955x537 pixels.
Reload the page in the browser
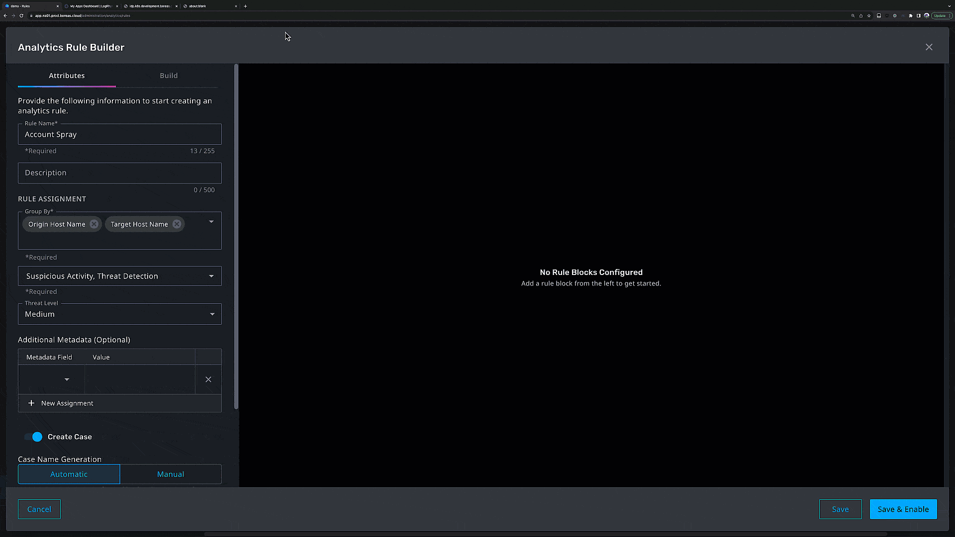[x=21, y=15]
